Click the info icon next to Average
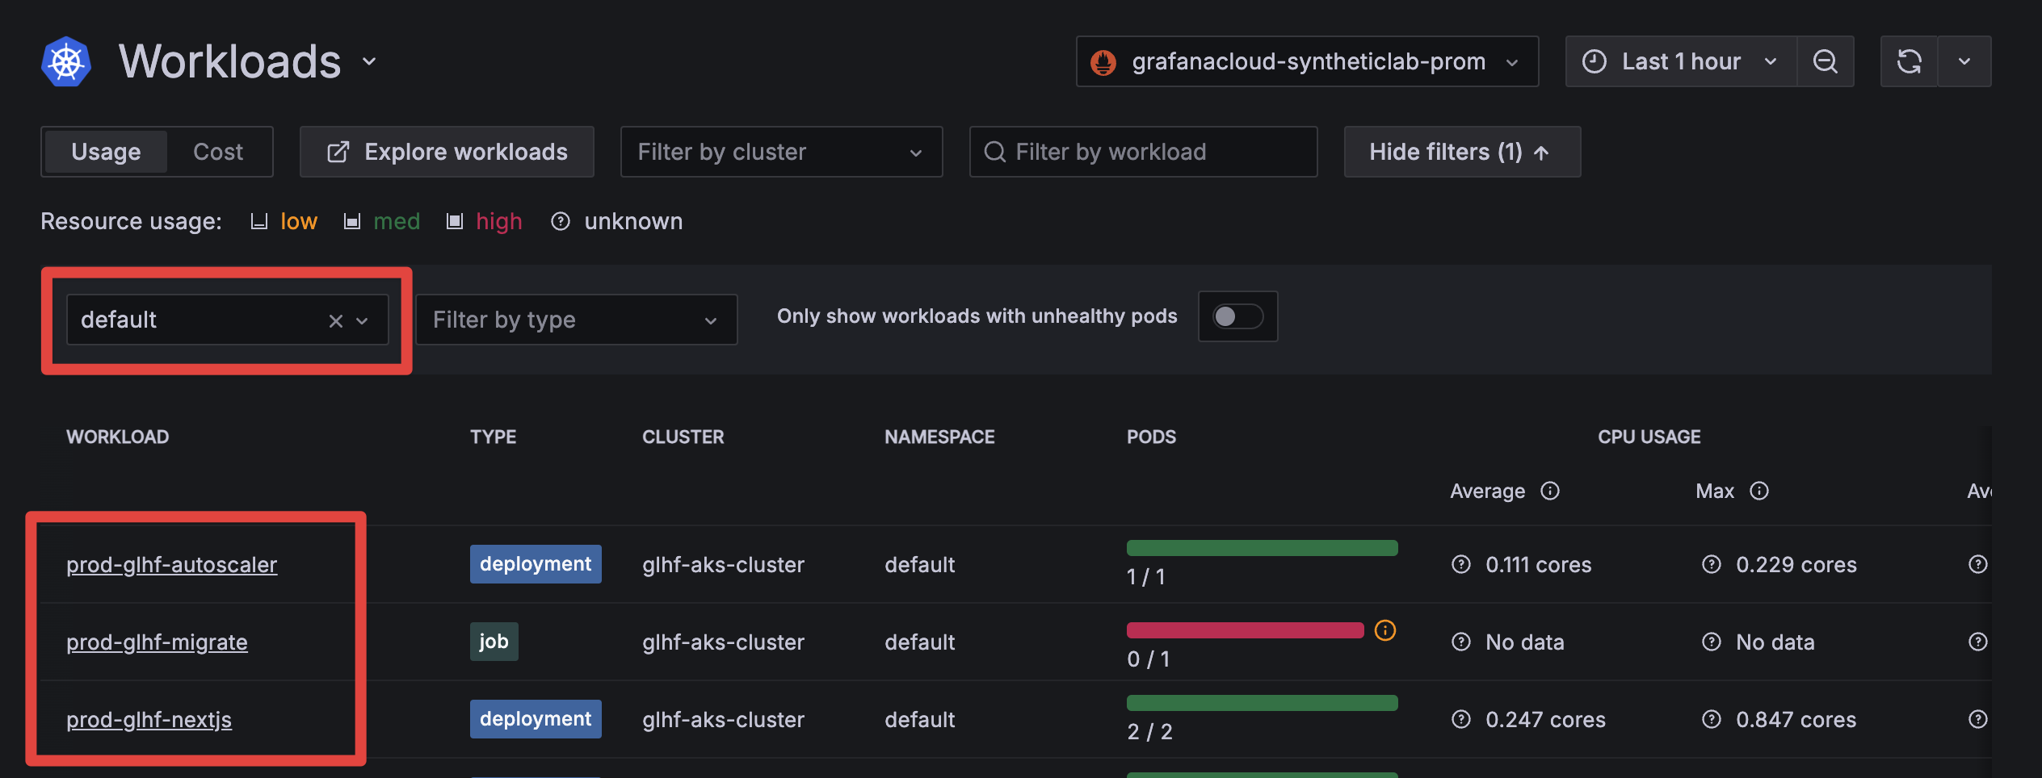This screenshot has height=778, width=2042. (x=1550, y=491)
